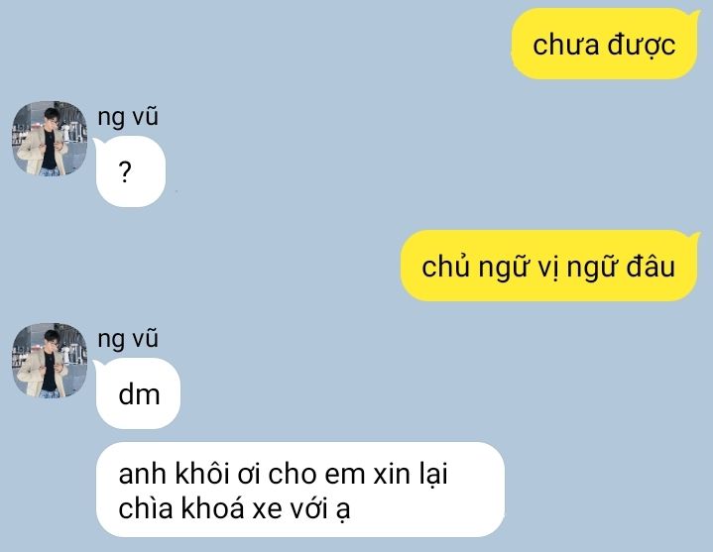Open ng vũ's avatar beside the "dm" message
The width and height of the screenshot is (713, 552).
[x=50, y=361]
